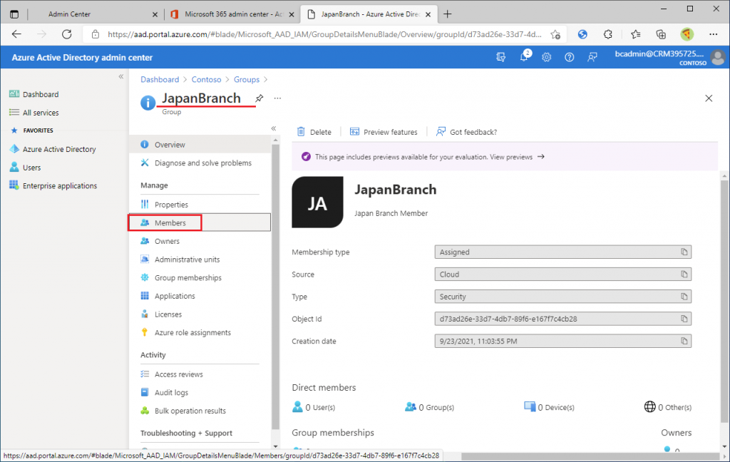Copy the Type value
730x462 pixels.
pos(684,297)
